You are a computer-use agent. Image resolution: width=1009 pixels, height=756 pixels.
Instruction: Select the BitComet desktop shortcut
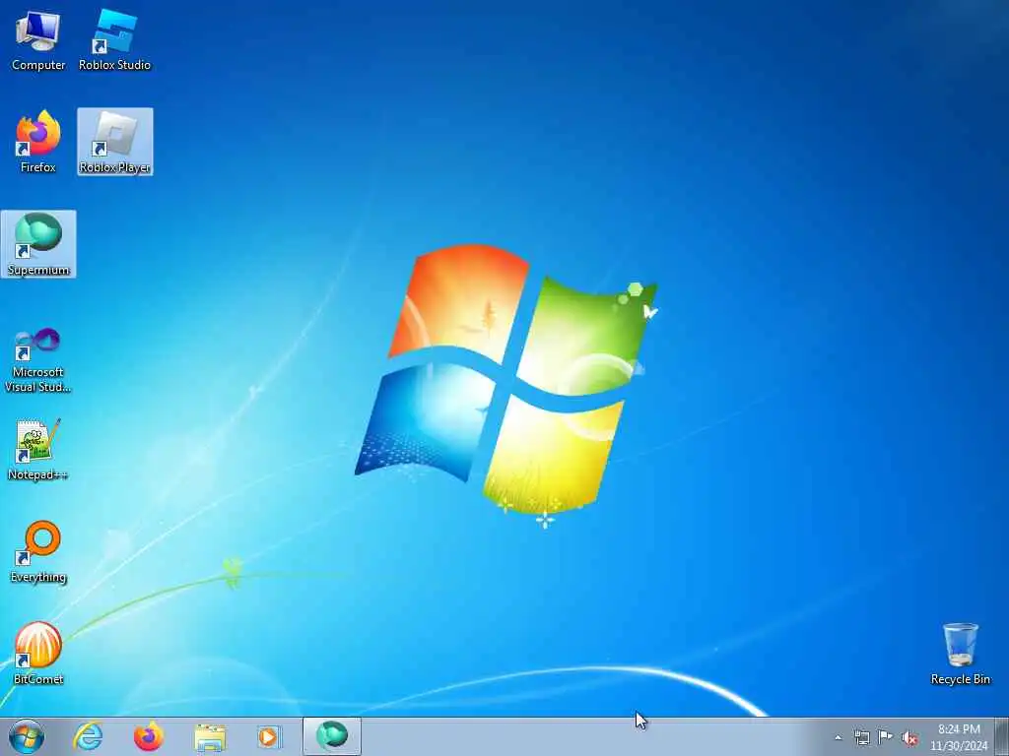click(38, 654)
